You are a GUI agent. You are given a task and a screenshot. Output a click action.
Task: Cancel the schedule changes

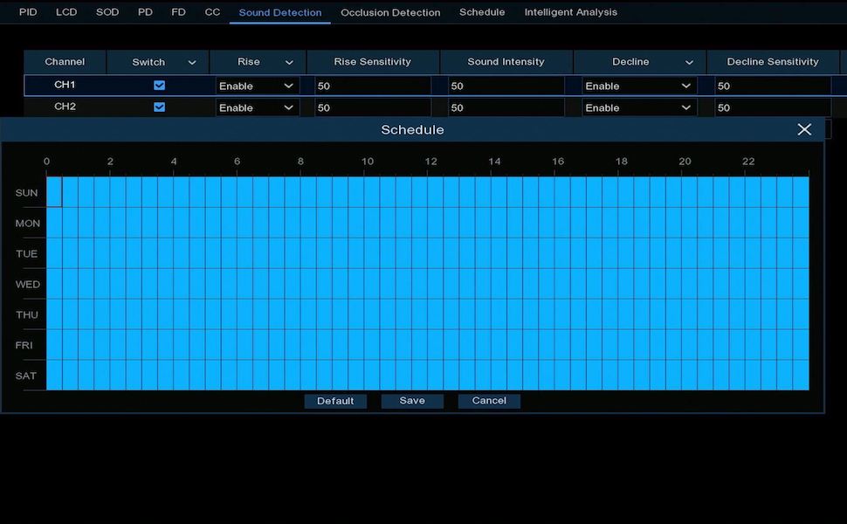pos(489,401)
